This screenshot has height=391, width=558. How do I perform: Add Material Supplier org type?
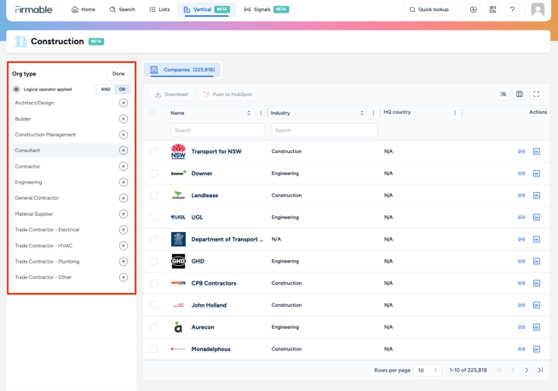pyautogui.click(x=124, y=214)
